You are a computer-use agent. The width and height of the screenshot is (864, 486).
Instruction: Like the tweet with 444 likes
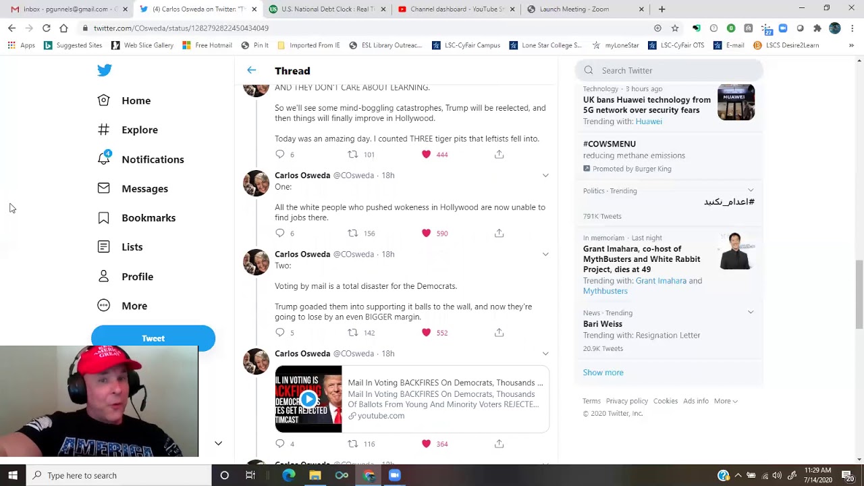tap(426, 154)
